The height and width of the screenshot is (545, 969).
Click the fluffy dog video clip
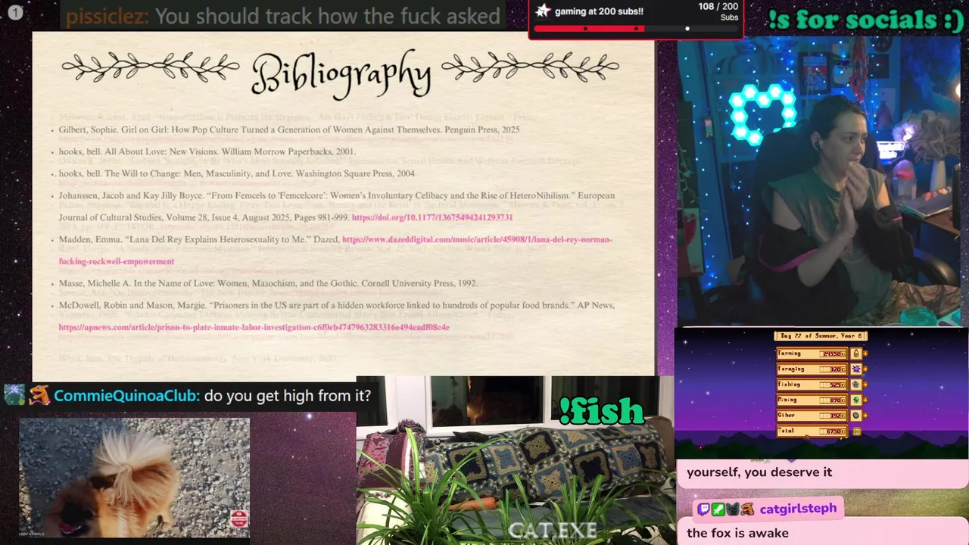[134, 478]
